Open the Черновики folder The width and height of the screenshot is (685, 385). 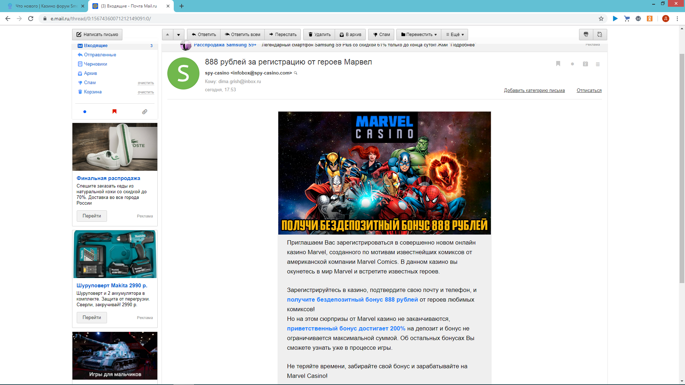(95, 64)
